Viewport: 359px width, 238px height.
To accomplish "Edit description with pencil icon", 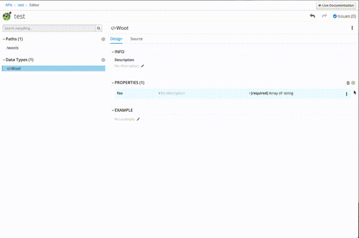I will tap(142, 66).
